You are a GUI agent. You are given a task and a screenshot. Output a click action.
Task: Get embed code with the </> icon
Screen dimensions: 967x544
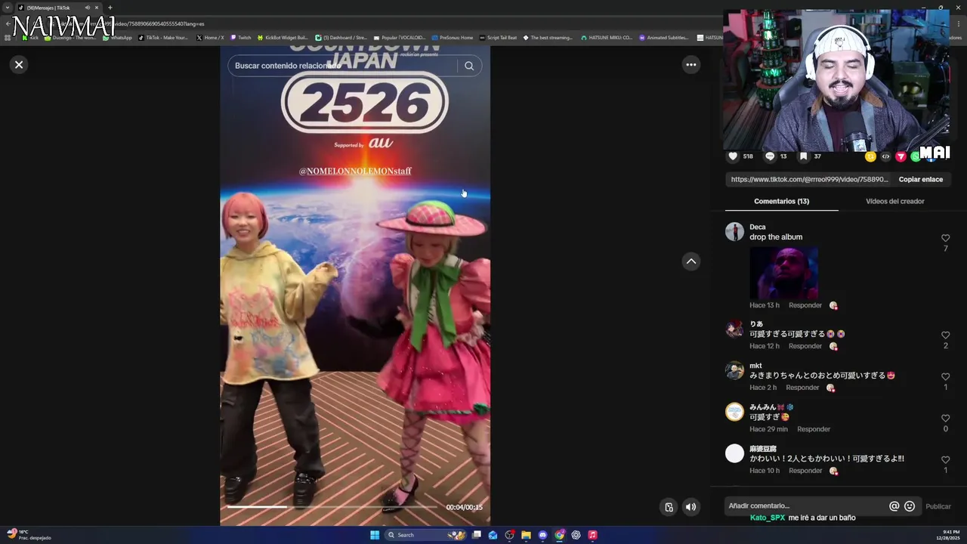[885, 156]
